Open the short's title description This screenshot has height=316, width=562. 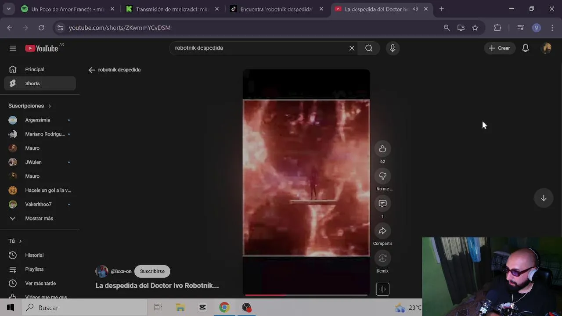157,285
